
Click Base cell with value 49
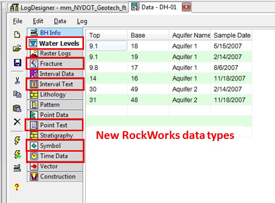pyautogui.click(x=148, y=89)
